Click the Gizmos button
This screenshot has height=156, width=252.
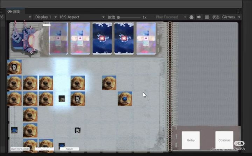(x=228, y=17)
